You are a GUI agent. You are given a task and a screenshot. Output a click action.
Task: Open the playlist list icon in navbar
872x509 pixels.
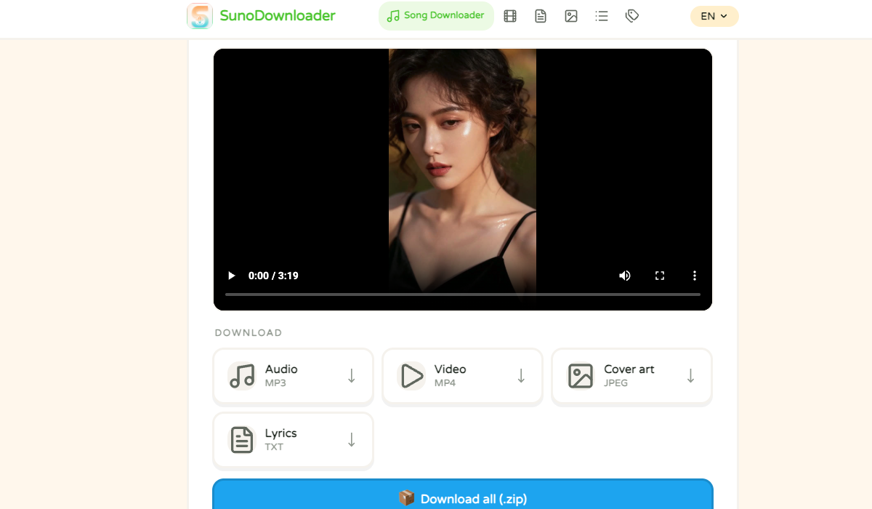click(x=602, y=15)
